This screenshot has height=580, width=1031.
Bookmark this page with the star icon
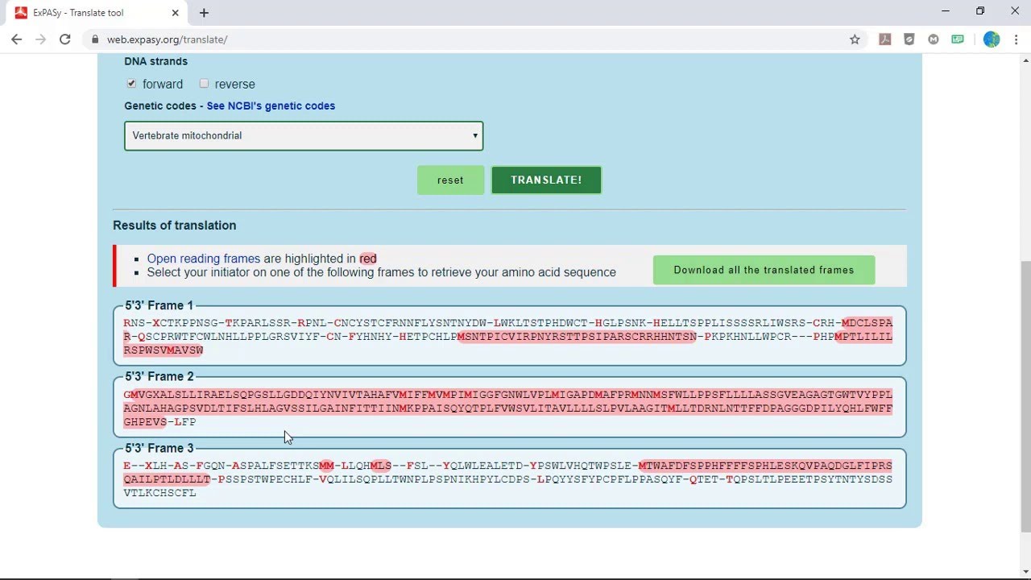click(855, 39)
